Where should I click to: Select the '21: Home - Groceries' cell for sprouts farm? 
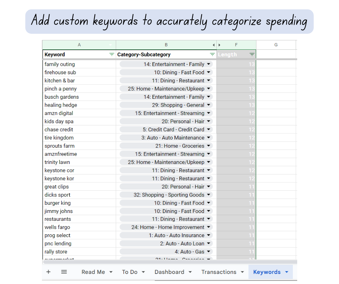pyautogui.click(x=166, y=146)
